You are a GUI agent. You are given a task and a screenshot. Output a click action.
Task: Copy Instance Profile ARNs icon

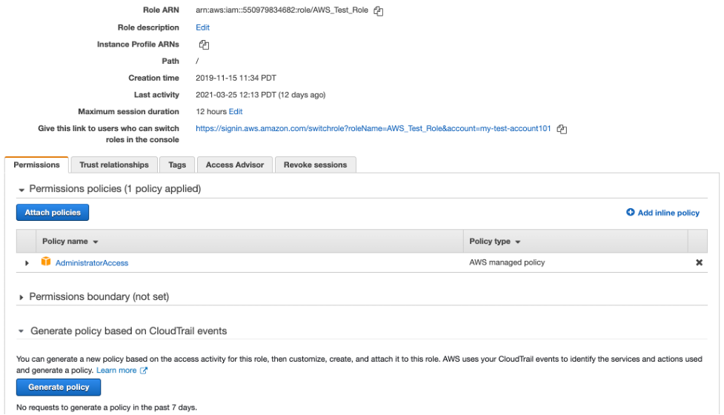point(204,44)
